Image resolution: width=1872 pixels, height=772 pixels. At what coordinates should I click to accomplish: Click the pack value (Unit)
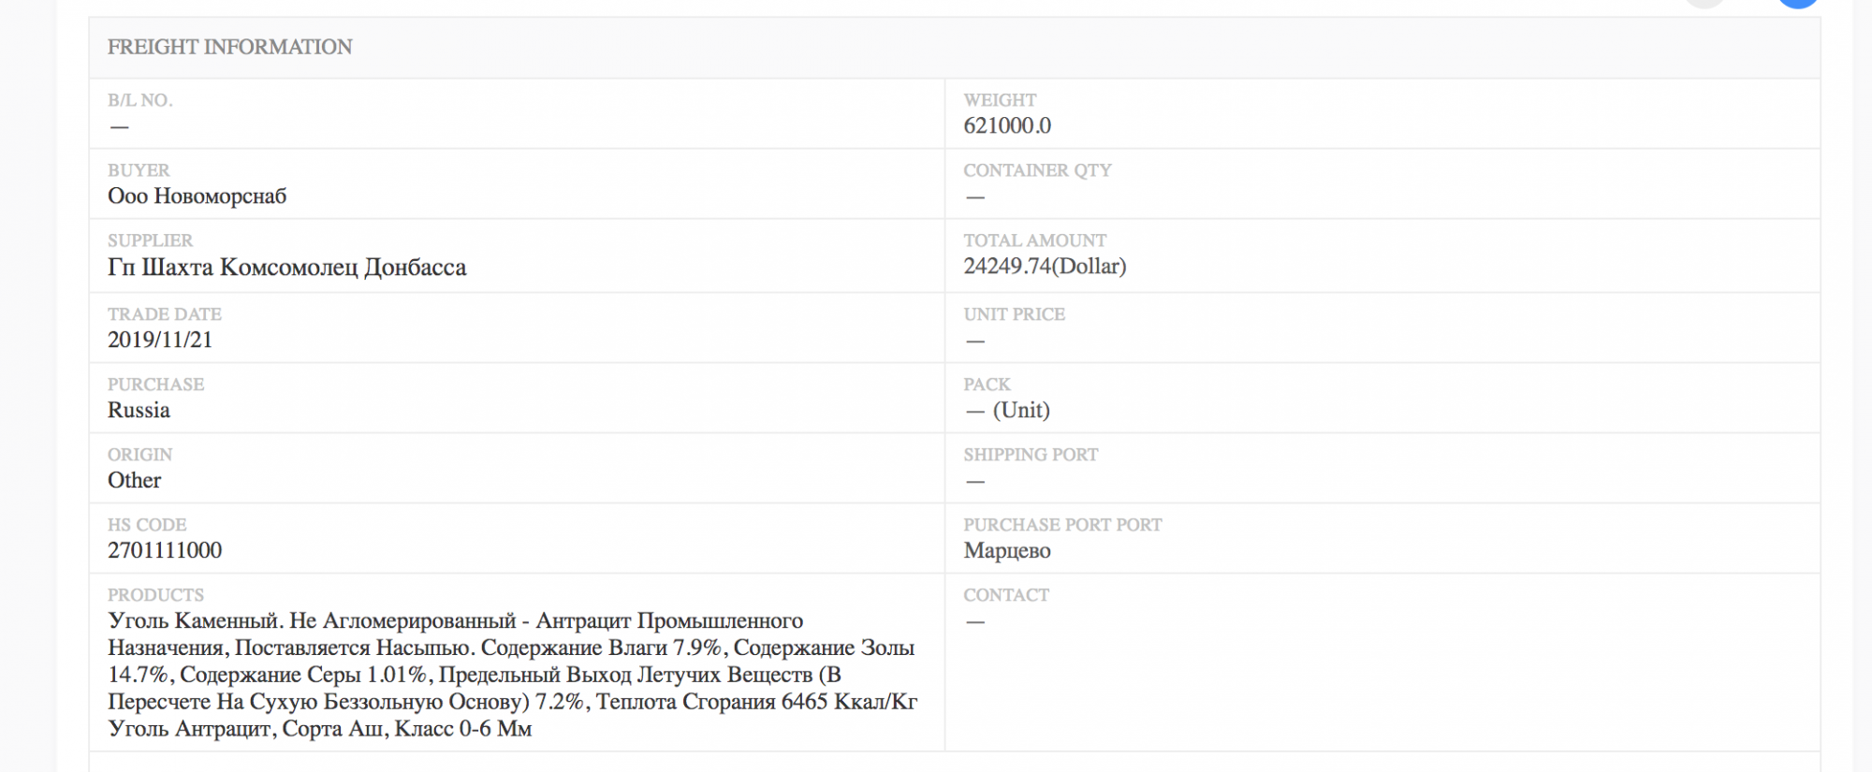pos(1020,410)
